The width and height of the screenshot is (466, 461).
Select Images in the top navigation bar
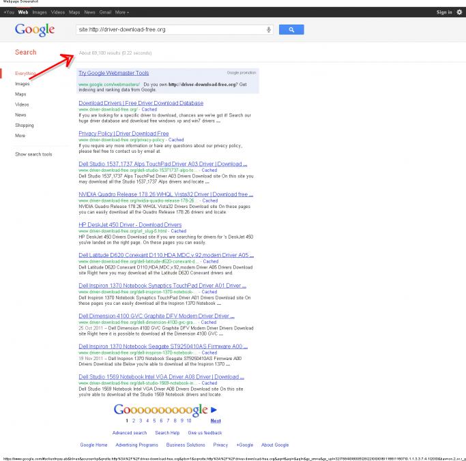(40, 12)
